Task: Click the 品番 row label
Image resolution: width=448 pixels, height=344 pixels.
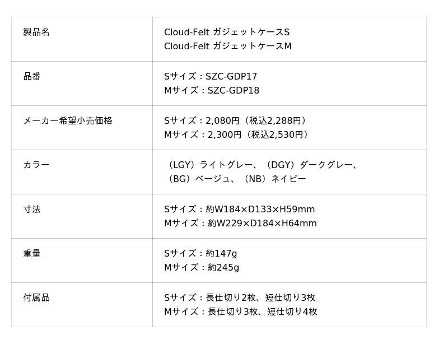Action: click(32, 76)
